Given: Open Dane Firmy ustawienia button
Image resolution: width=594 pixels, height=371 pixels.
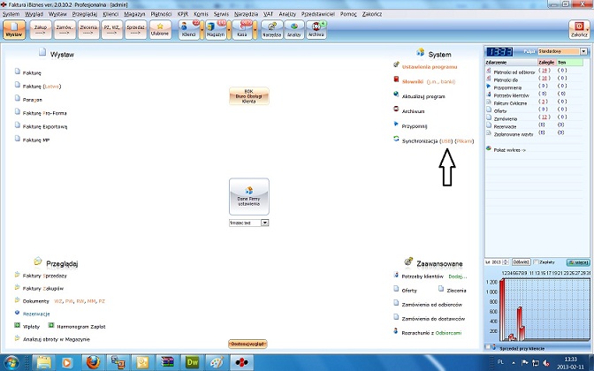Looking at the screenshot, I should pos(249,197).
